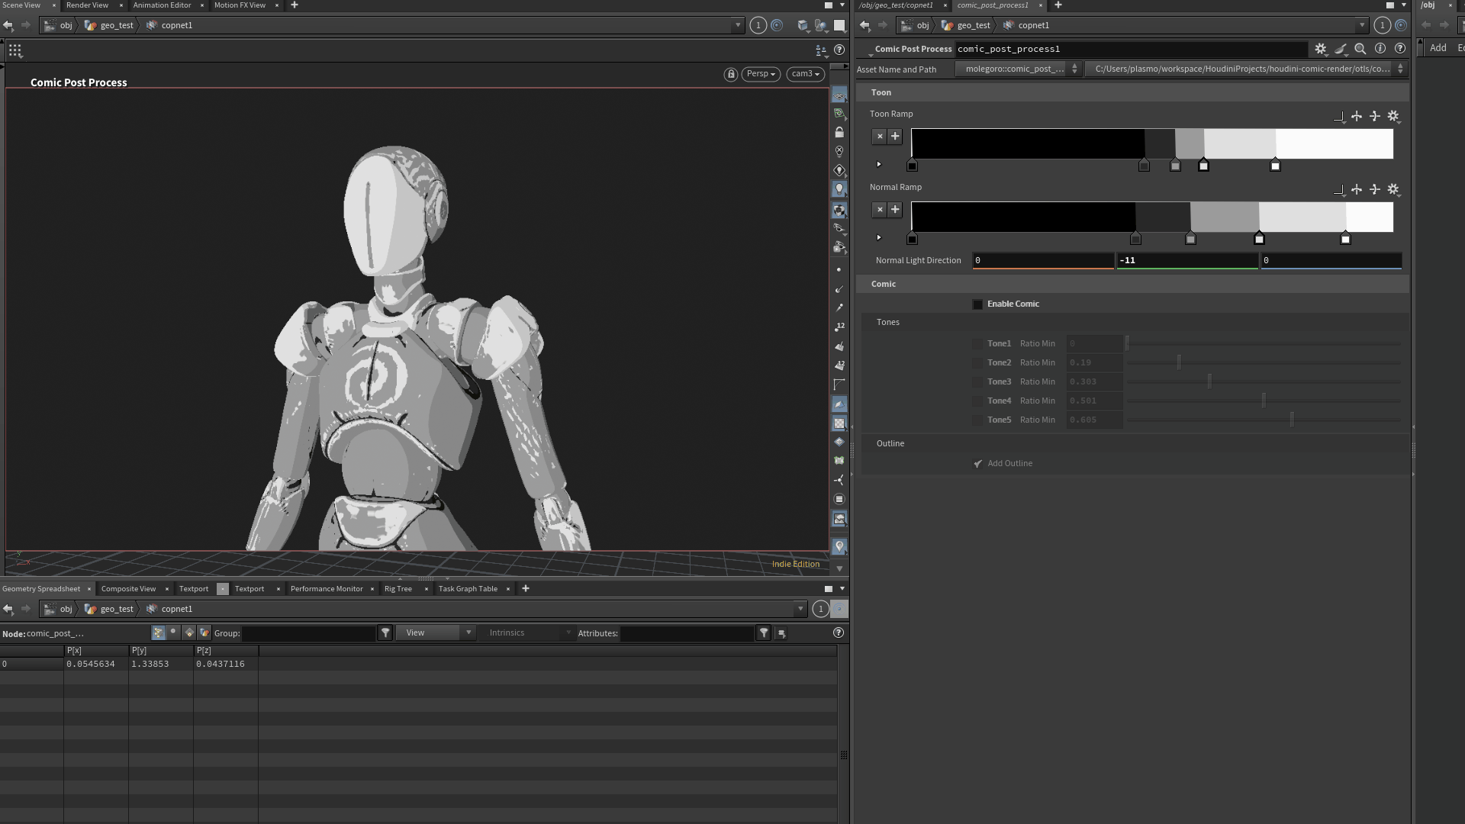
Task: Add a point to Toon Ramp
Action: click(x=895, y=137)
